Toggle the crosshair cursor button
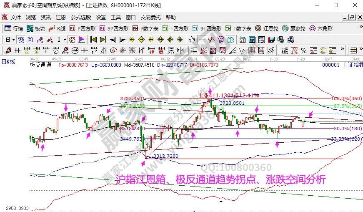 coord(202,40)
